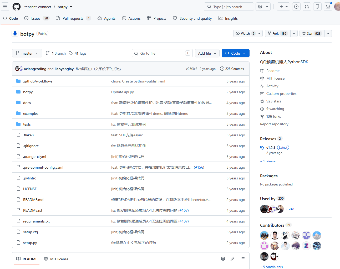Open the requirements.txt file
Viewport: 340px width, 269px height.
click(x=36, y=221)
